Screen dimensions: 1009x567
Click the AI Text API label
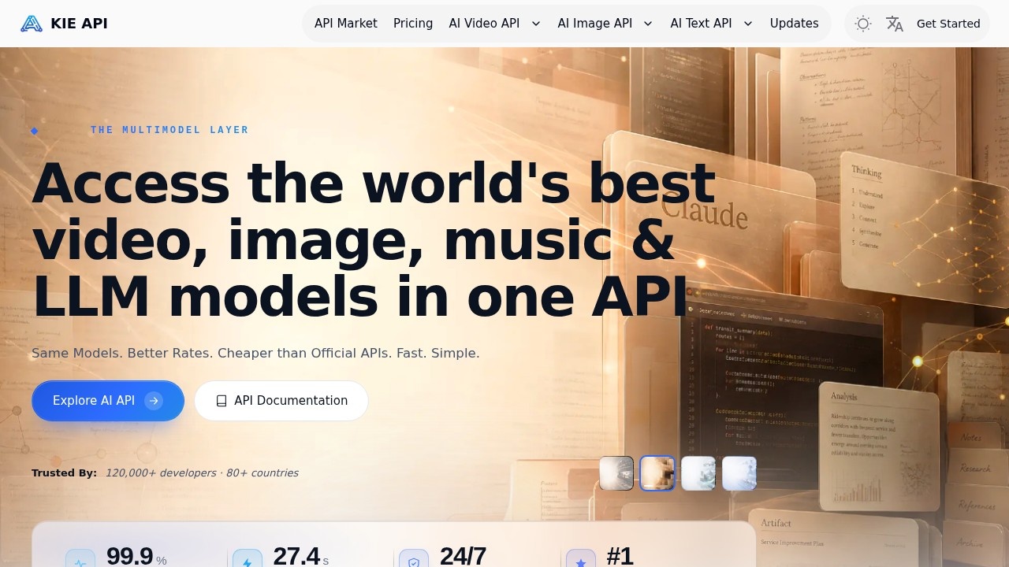[701, 24]
